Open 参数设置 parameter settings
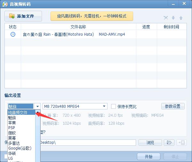 [173, 106]
